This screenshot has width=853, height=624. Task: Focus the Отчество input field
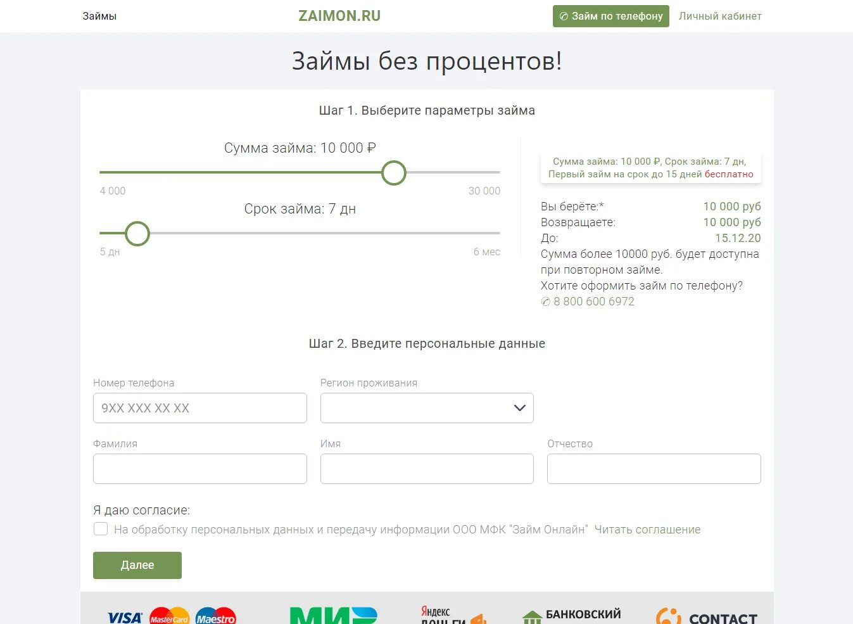click(654, 469)
